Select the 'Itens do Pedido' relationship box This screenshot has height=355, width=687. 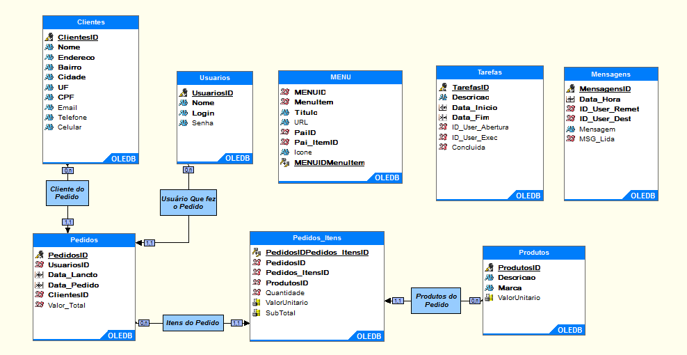tap(193, 322)
